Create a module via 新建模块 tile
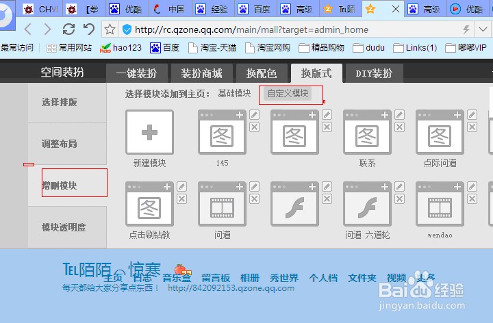 [x=149, y=132]
